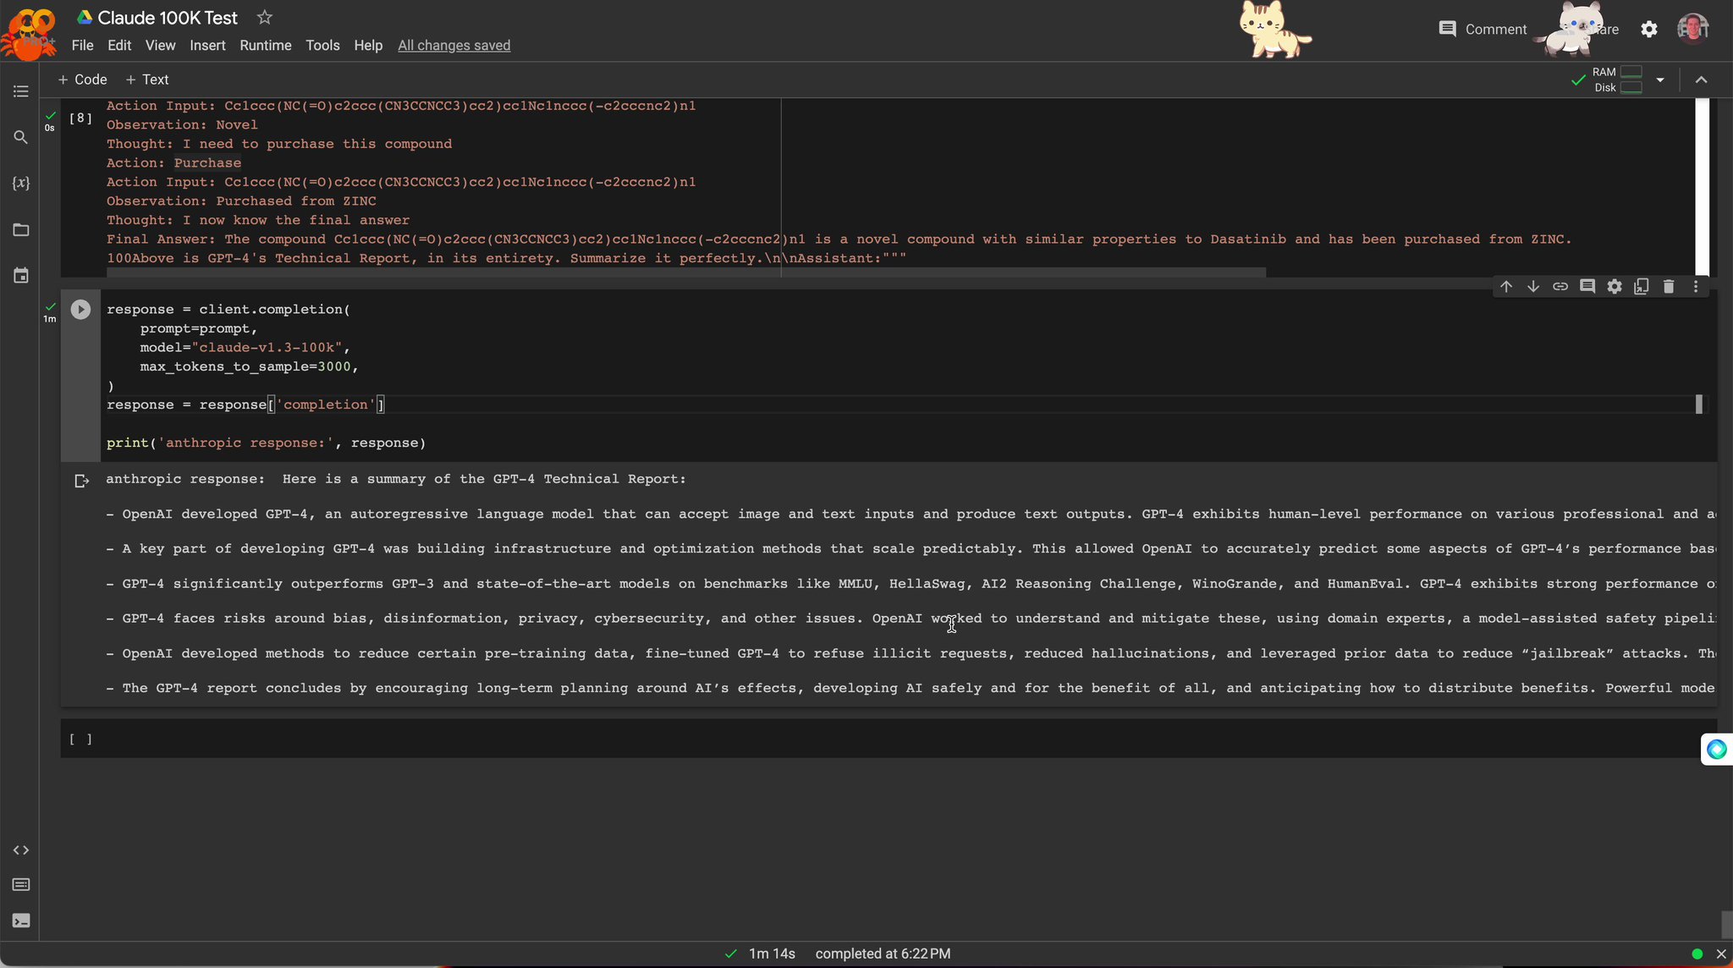Open the variable inspector
The height and width of the screenshot is (968, 1733).
pos(20,183)
